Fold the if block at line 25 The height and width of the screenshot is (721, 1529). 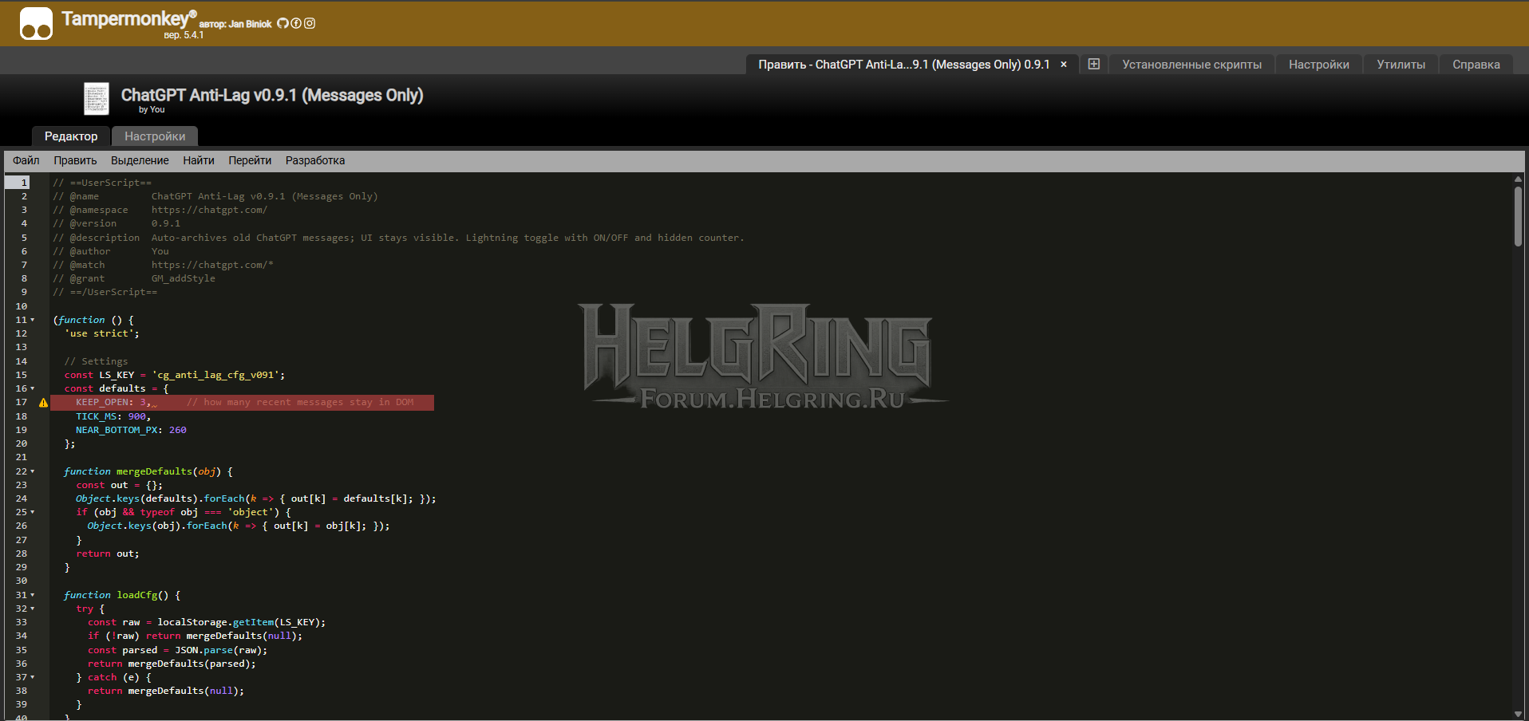(x=33, y=512)
